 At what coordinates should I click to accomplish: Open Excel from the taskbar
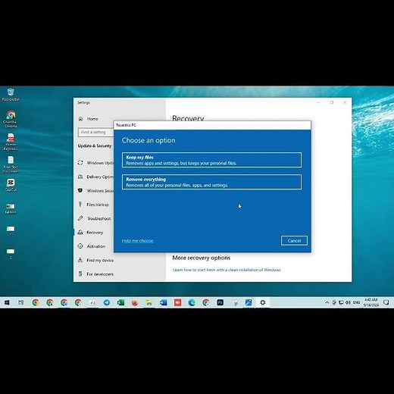120,302
